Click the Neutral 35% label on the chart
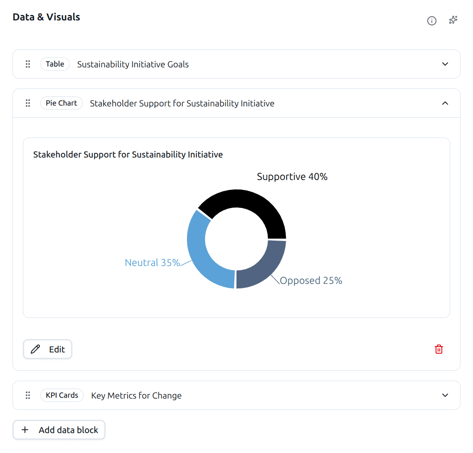 coord(152,262)
